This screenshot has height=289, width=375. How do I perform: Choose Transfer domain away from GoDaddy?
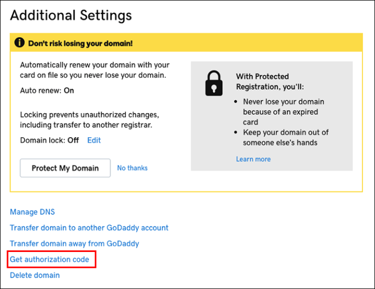point(74,243)
